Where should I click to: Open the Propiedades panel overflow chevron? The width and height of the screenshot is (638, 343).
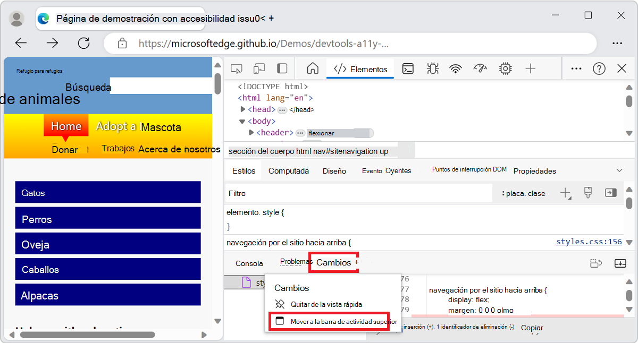pyautogui.click(x=619, y=170)
